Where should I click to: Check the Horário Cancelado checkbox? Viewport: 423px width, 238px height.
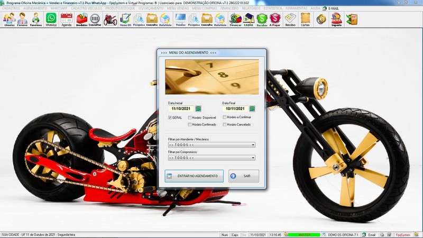[x=224, y=124]
